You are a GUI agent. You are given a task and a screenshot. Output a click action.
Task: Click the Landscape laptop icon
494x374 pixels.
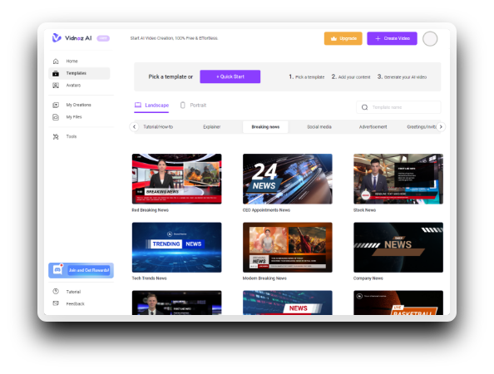pyautogui.click(x=138, y=105)
